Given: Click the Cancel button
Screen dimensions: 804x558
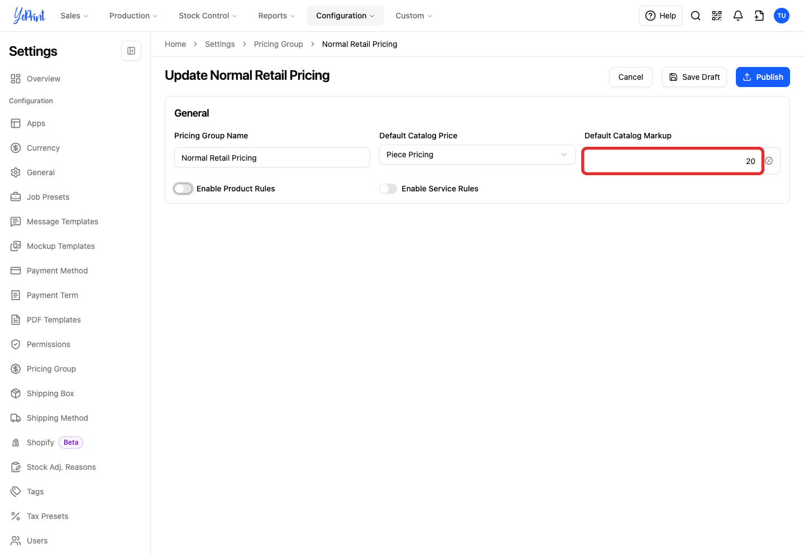Looking at the screenshot, I should [x=631, y=77].
